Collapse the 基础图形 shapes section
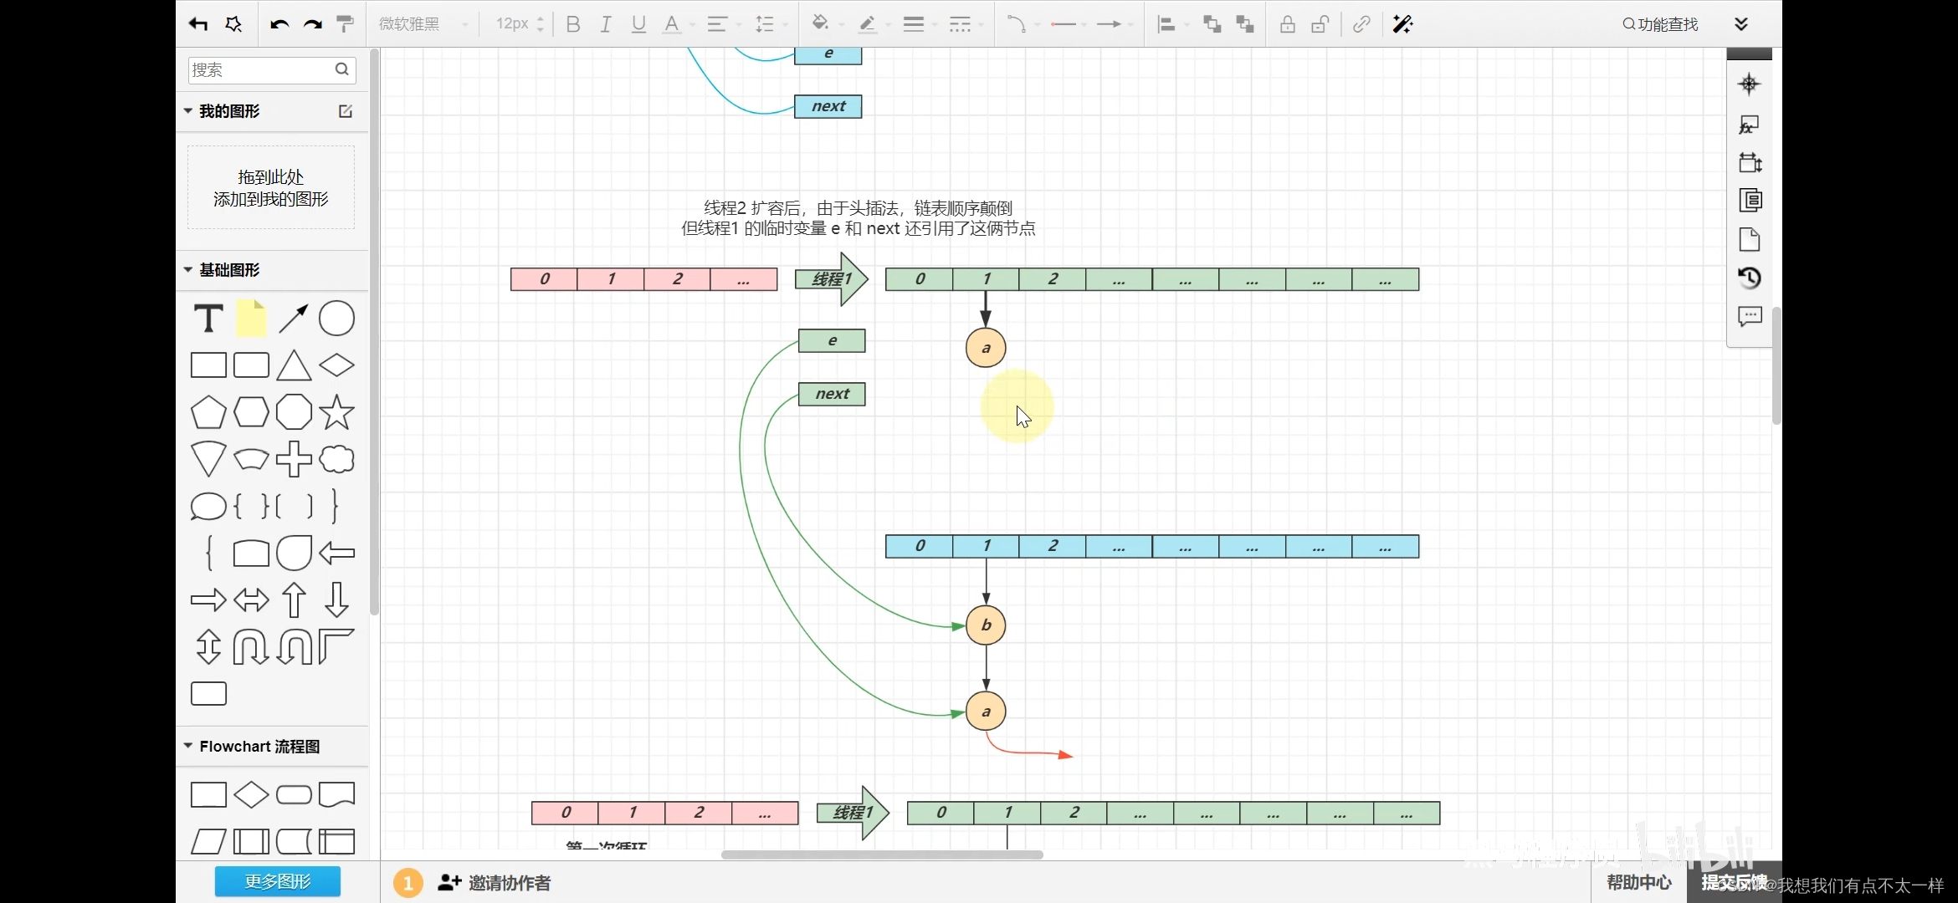The height and width of the screenshot is (903, 1958). pos(188,270)
